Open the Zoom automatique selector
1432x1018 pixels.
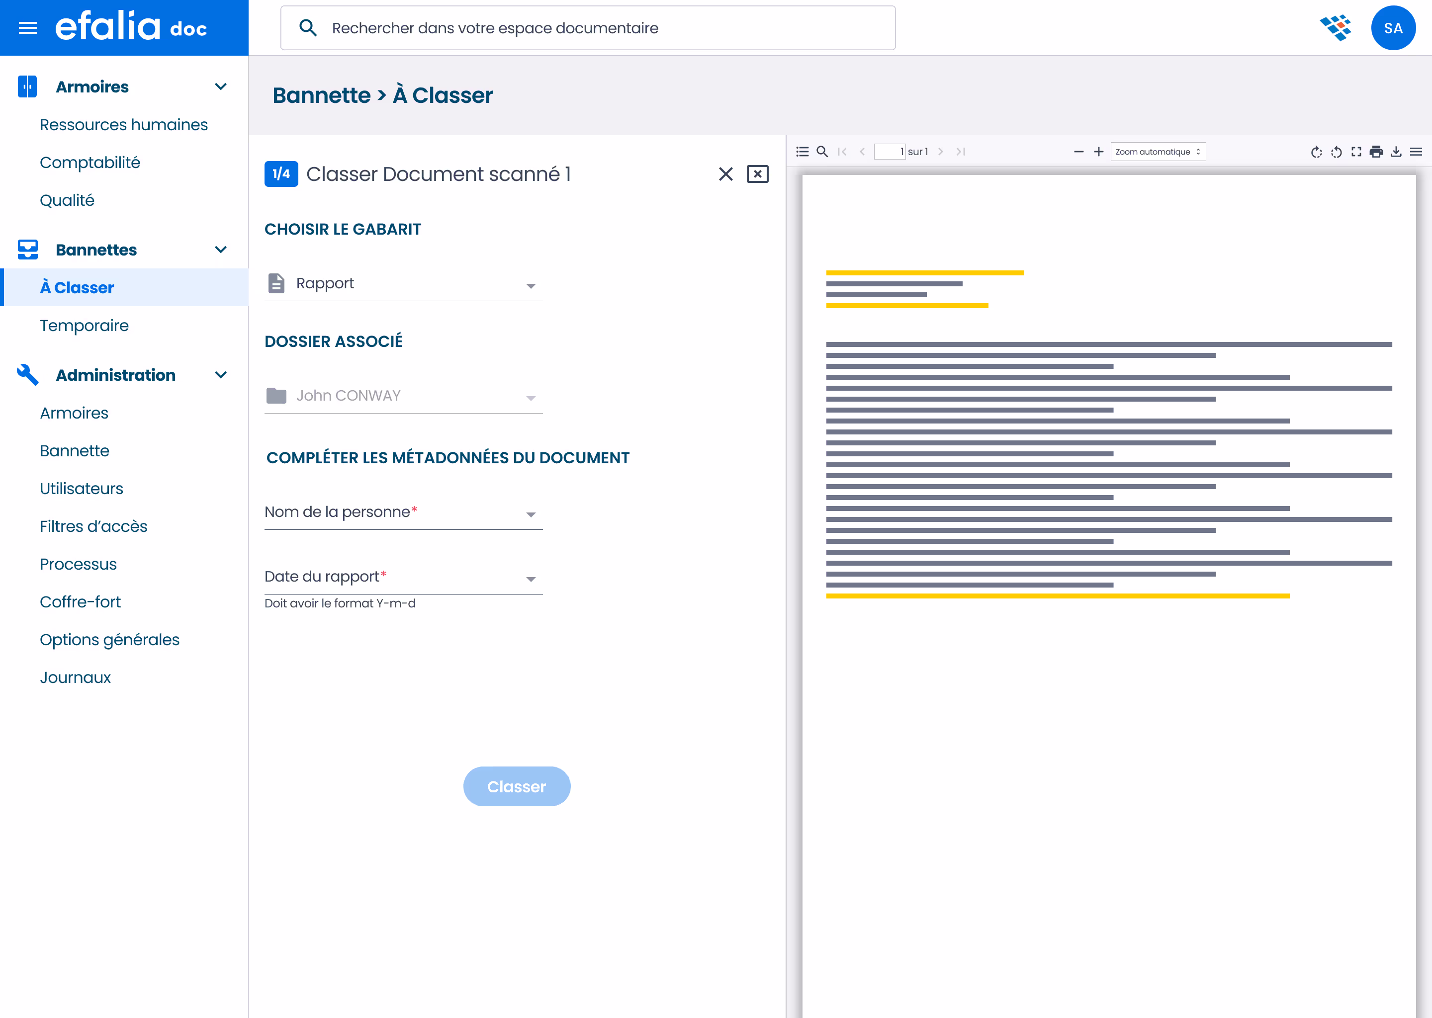(1158, 152)
